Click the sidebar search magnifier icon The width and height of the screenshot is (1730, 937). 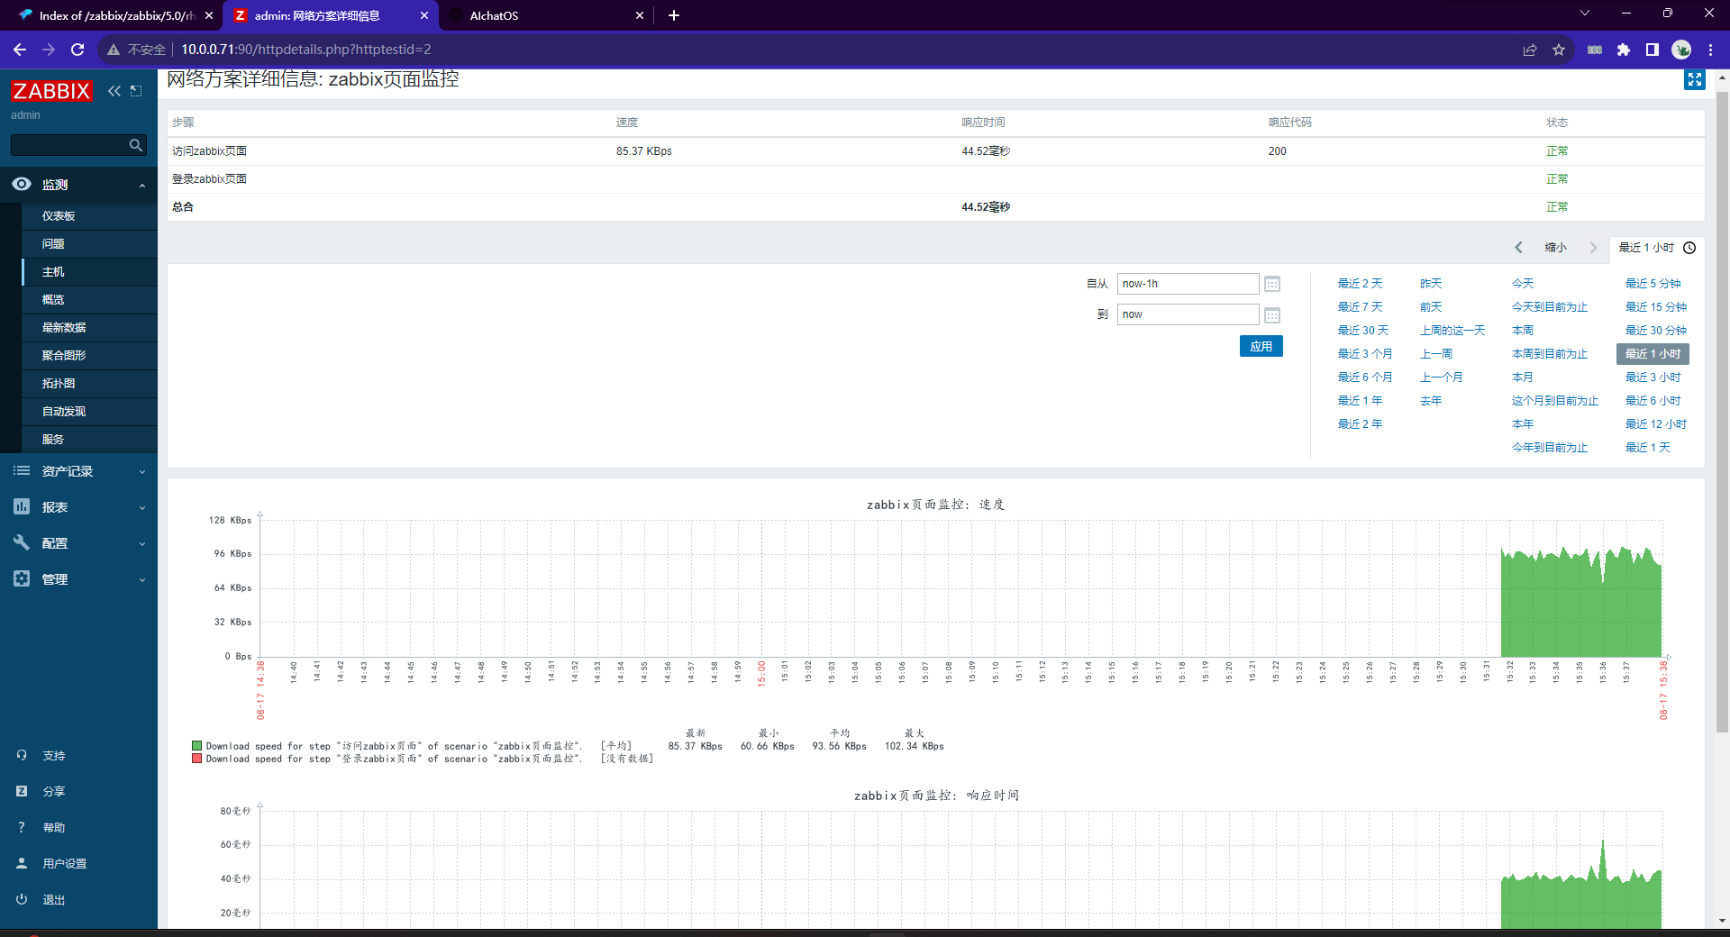click(x=135, y=145)
